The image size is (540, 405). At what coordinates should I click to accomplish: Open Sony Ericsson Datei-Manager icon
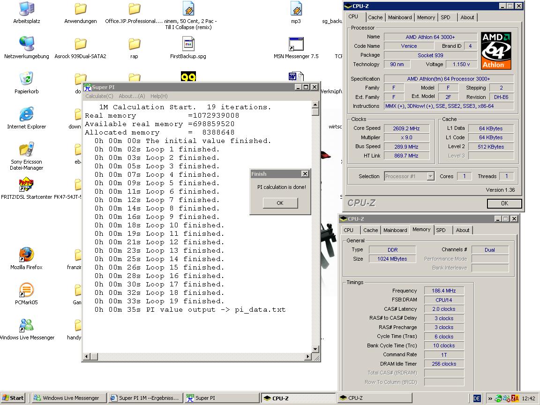coord(26,150)
